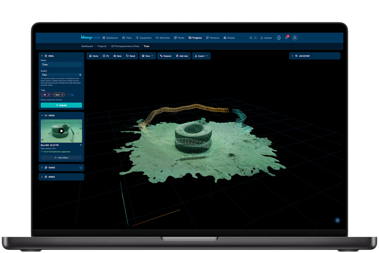Click the Main camera - 57s text
Screen dimensions: 379x253
click(x=48, y=148)
